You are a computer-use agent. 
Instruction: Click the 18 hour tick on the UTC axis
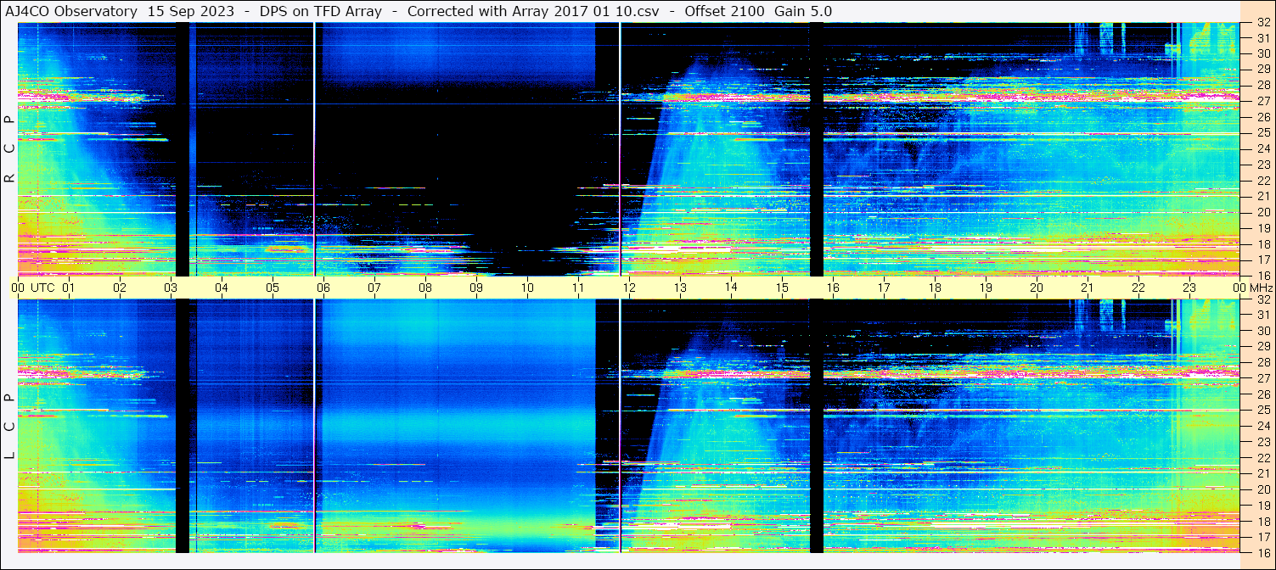[x=935, y=288]
